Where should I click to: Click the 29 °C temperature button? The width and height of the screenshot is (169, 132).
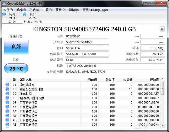[x=16, y=68]
